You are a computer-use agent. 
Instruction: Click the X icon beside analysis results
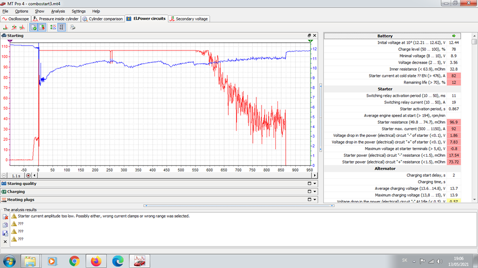[5, 241]
